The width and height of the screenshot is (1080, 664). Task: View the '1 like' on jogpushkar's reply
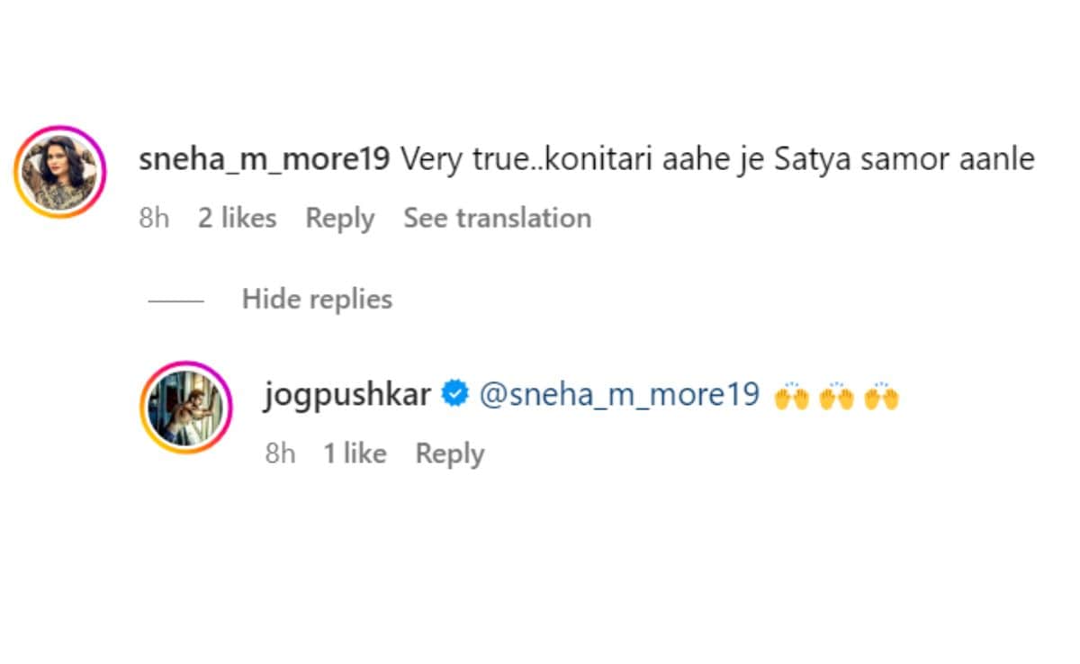[x=355, y=453]
